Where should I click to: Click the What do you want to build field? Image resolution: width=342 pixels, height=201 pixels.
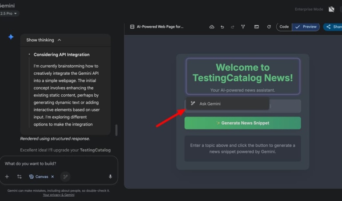(x=58, y=163)
